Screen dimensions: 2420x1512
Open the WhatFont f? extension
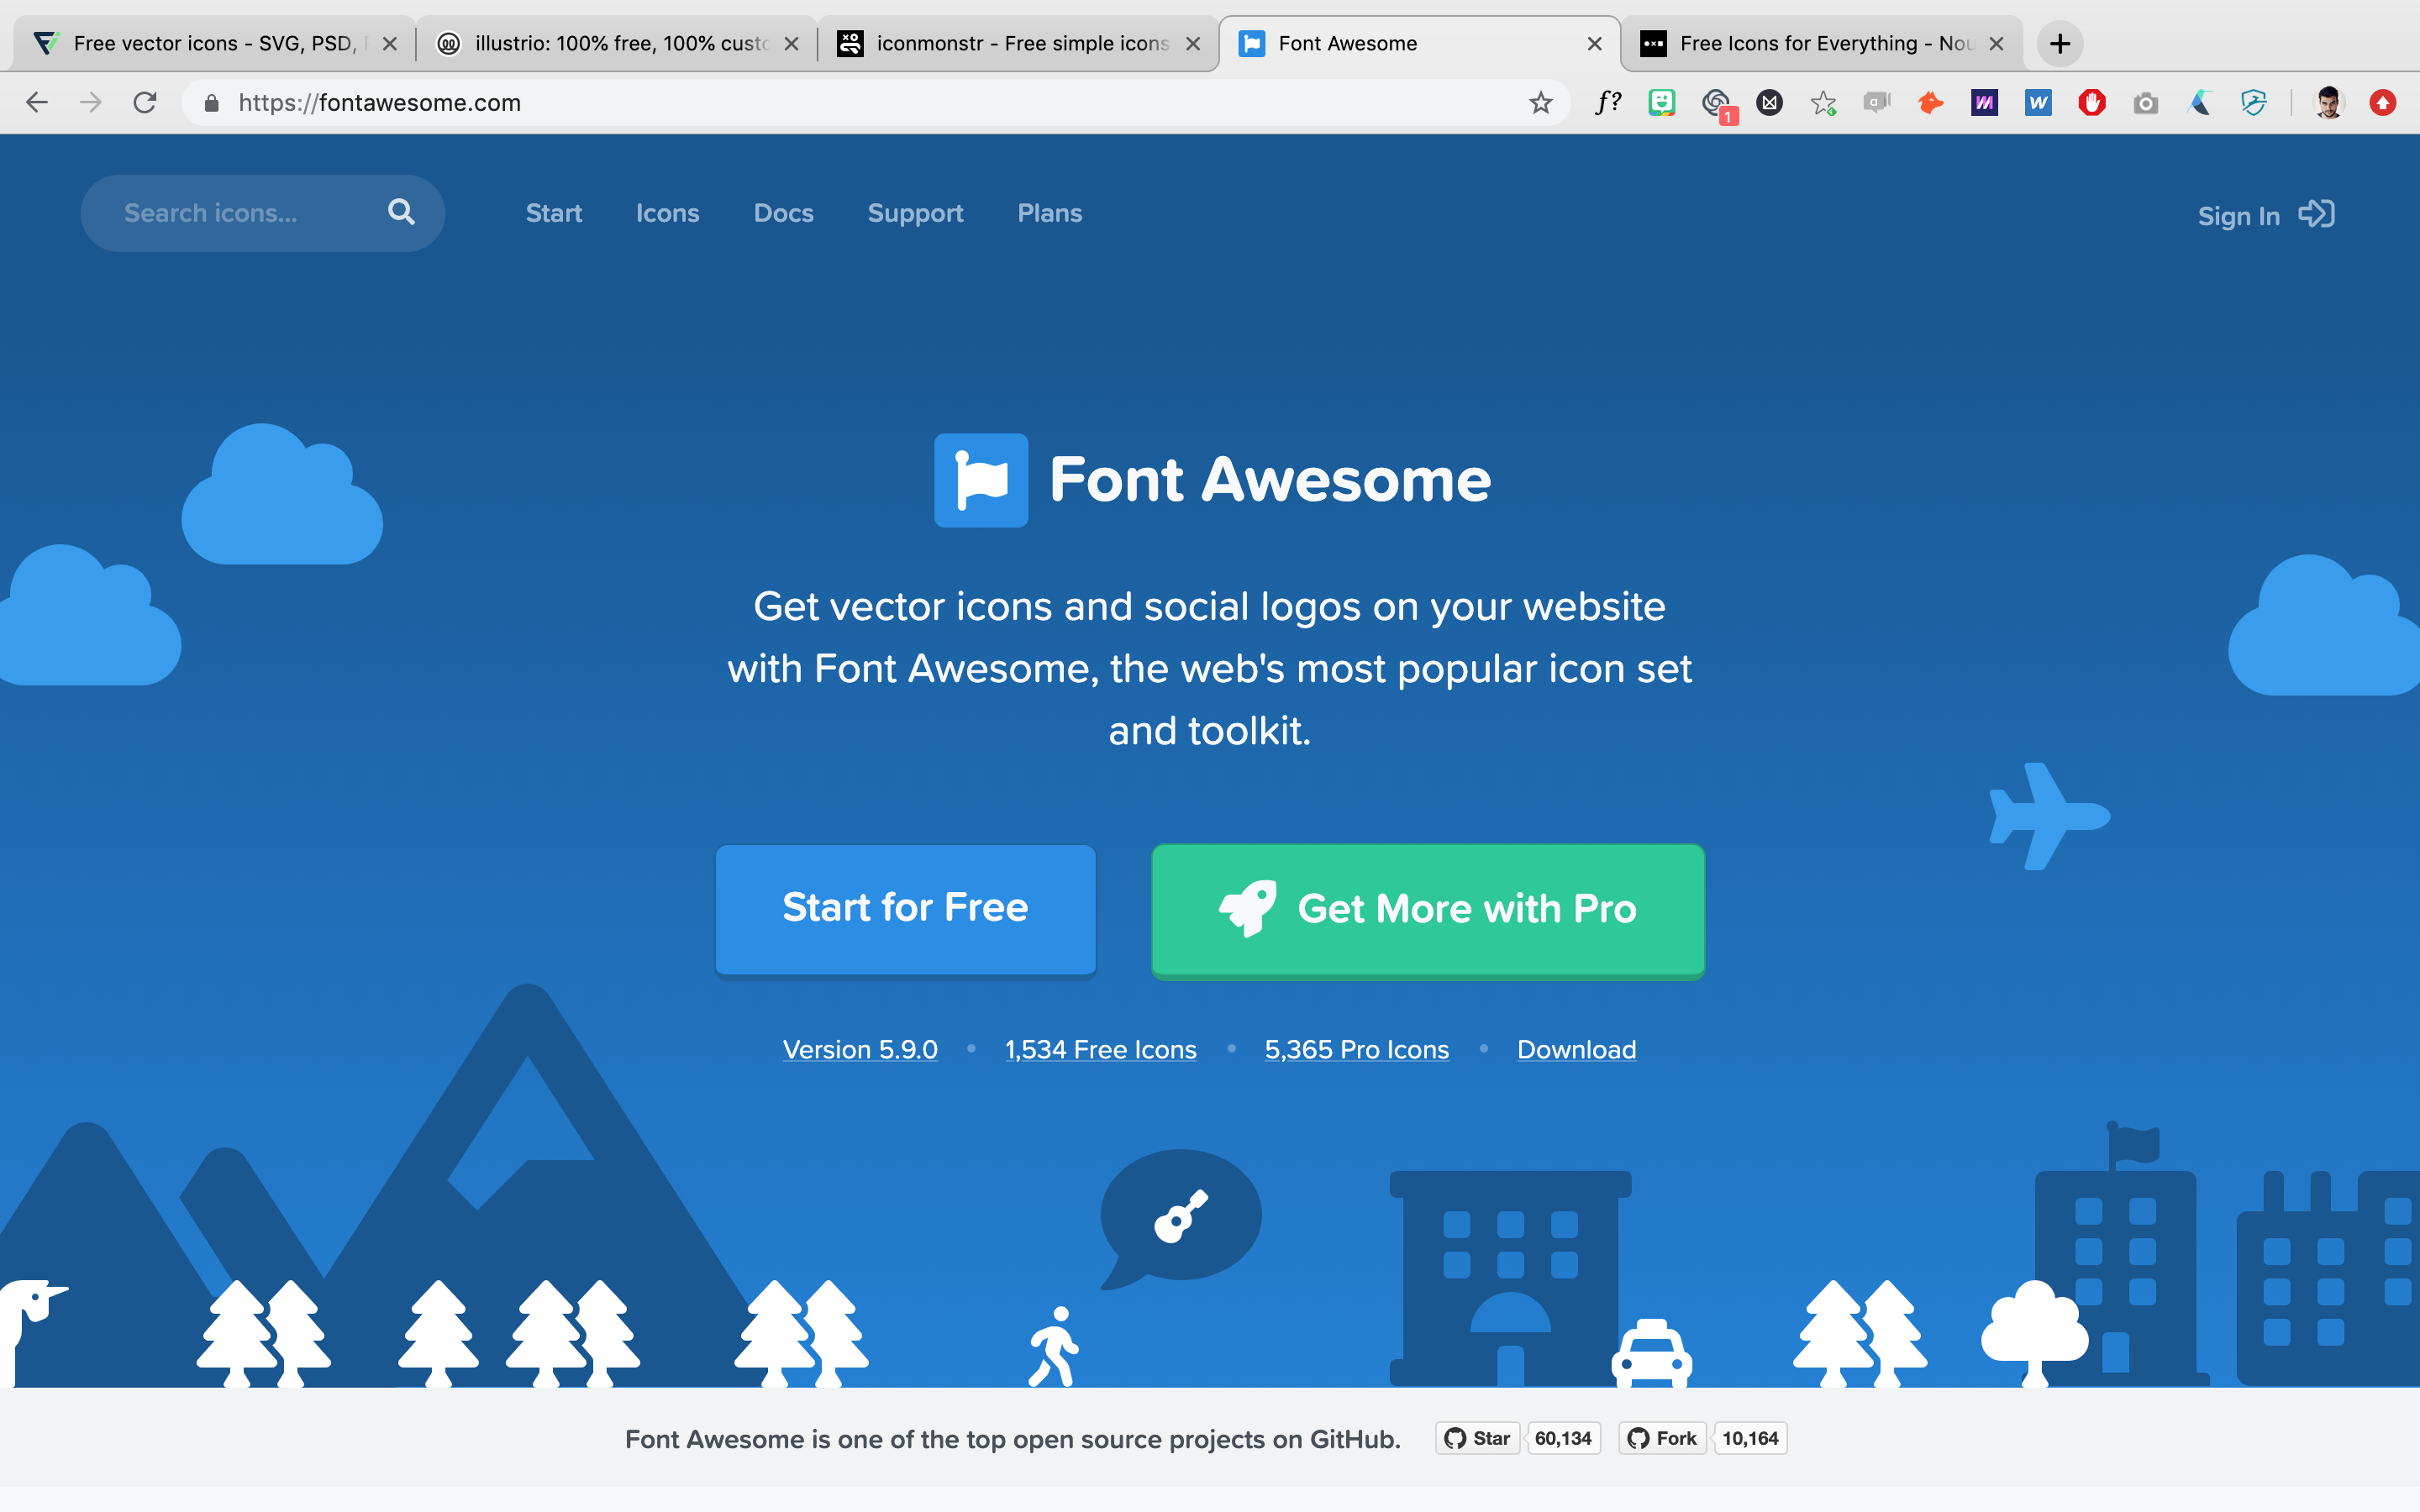pos(1607,102)
